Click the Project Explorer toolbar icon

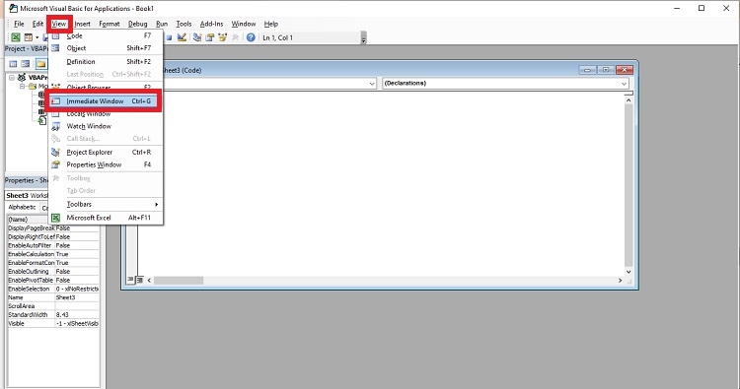tap(197, 37)
